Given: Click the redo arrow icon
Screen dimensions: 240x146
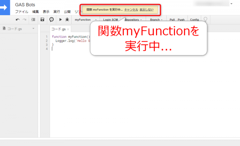Looking at the screenshot, I should pos(24,20).
